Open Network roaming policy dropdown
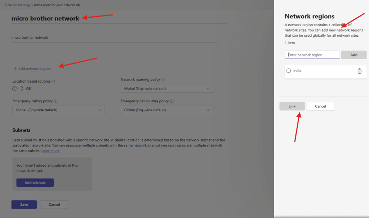 pyautogui.click(x=167, y=88)
